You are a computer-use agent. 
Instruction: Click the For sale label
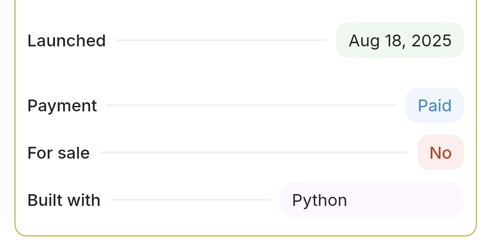point(58,153)
